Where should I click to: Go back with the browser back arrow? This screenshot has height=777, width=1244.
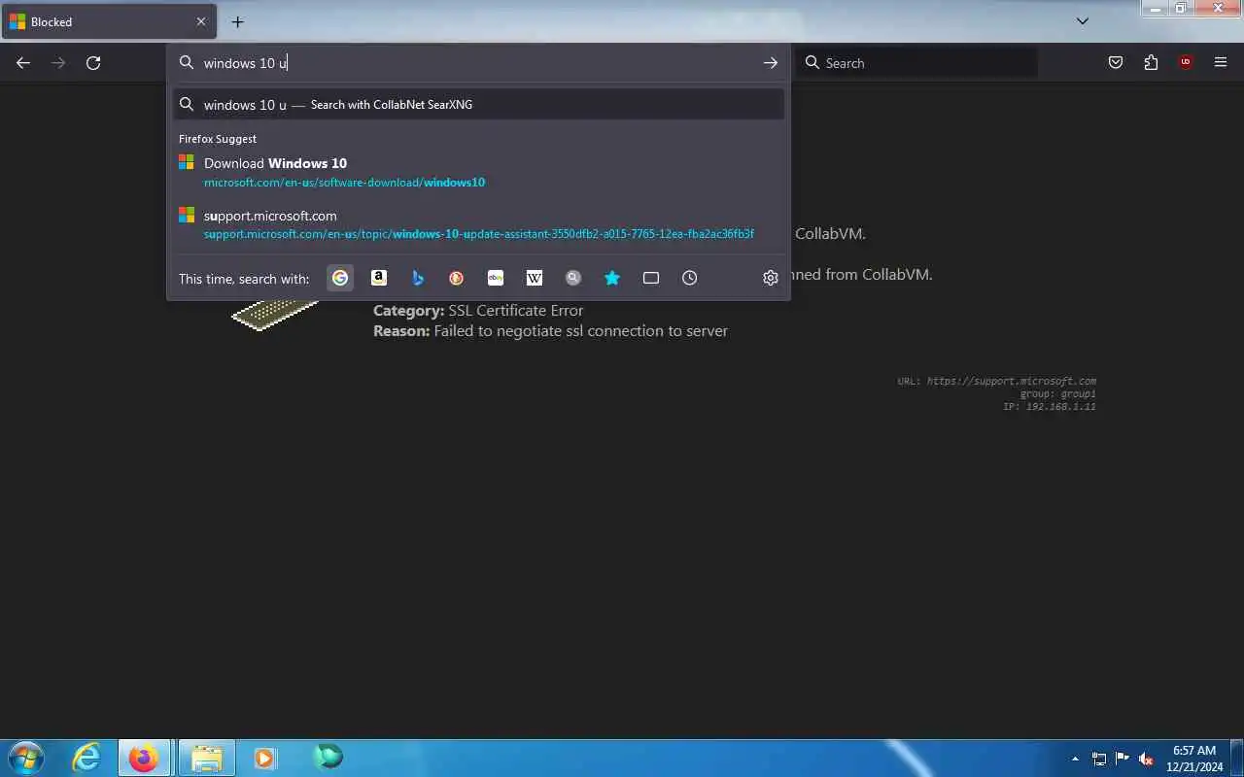pyautogui.click(x=23, y=63)
